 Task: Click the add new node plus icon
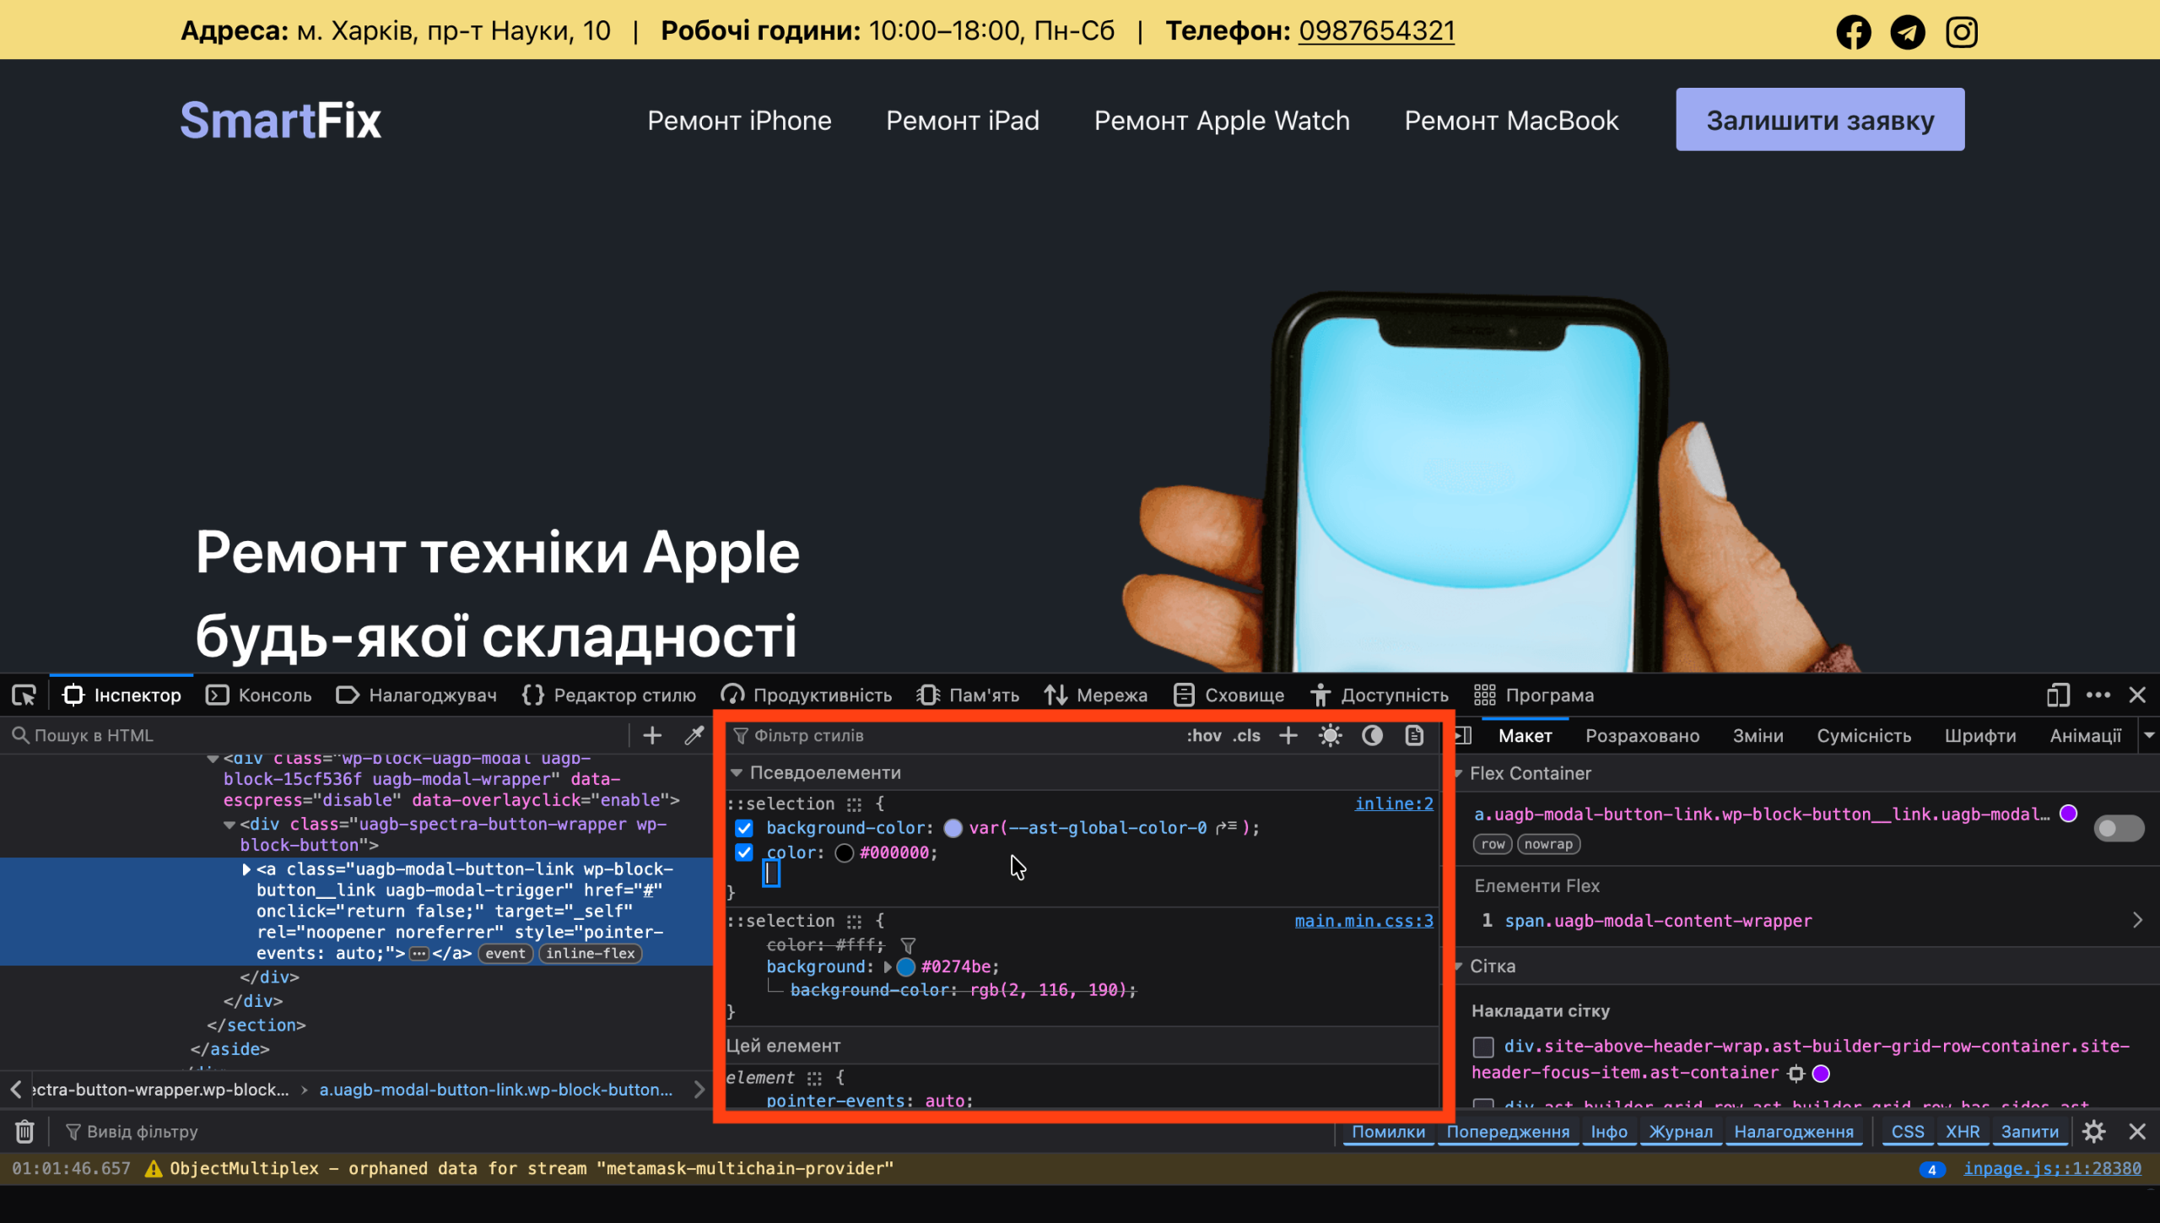[651, 735]
